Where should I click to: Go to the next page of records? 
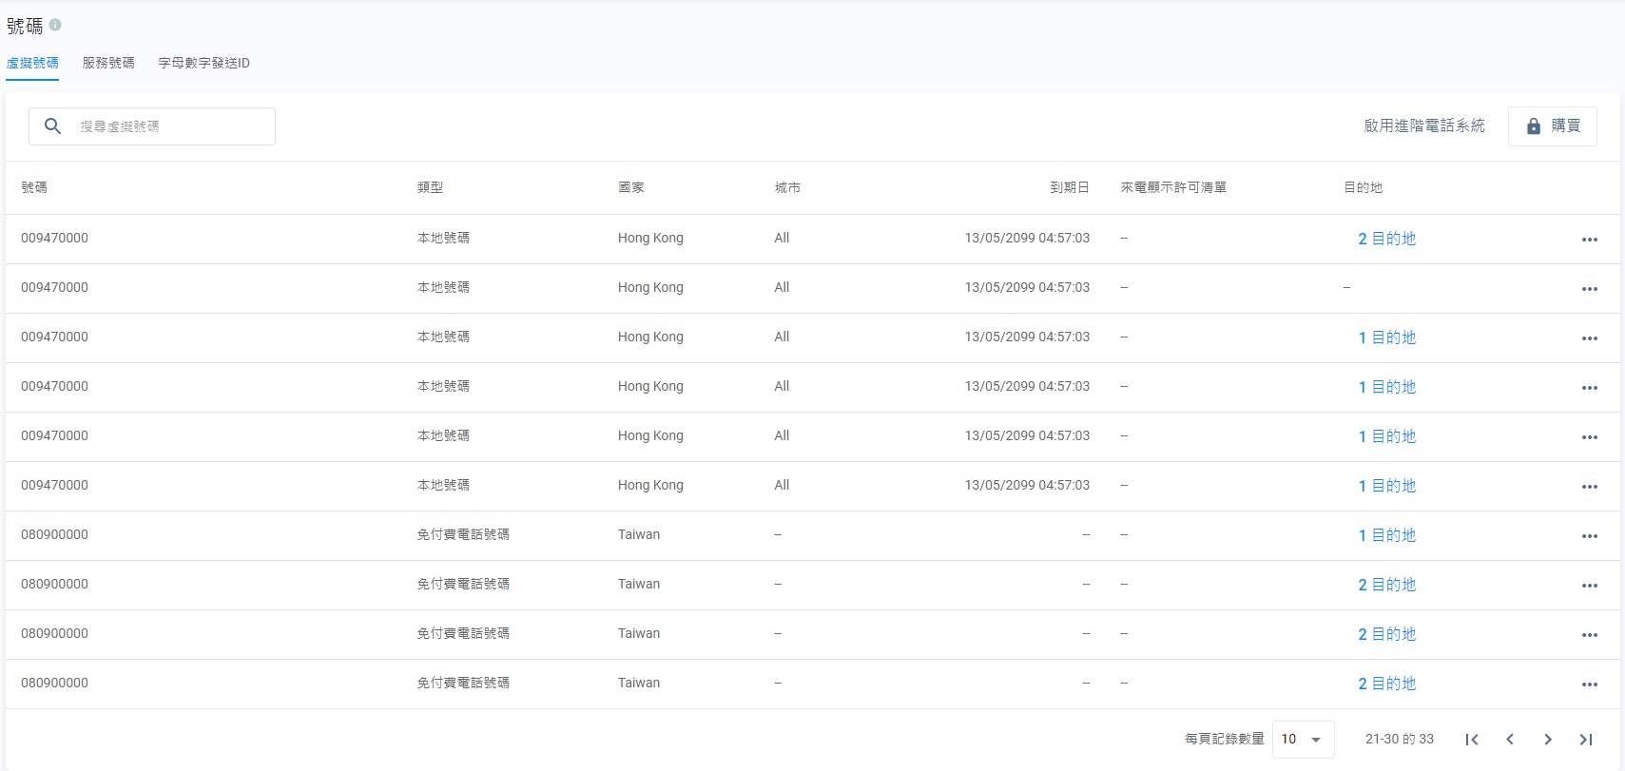tap(1548, 740)
